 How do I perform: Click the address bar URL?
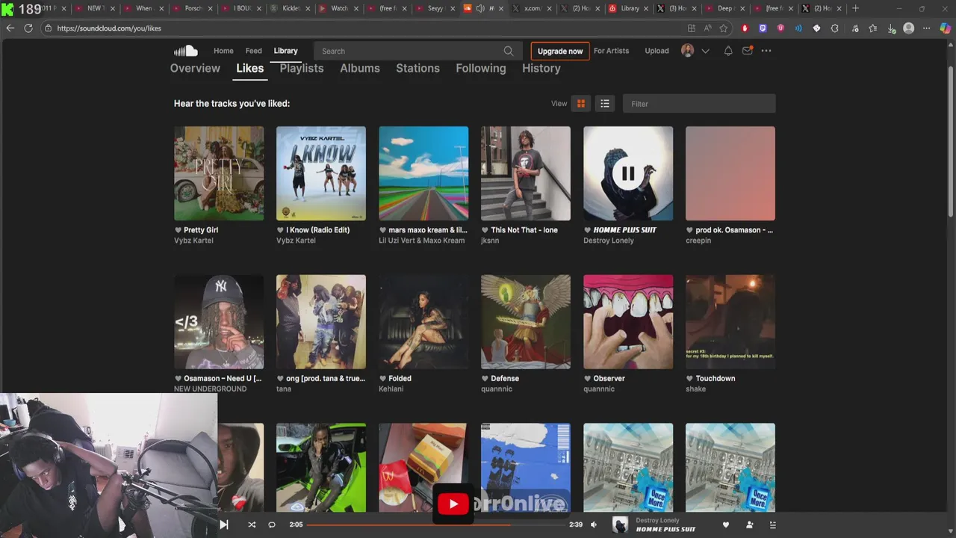click(x=109, y=28)
